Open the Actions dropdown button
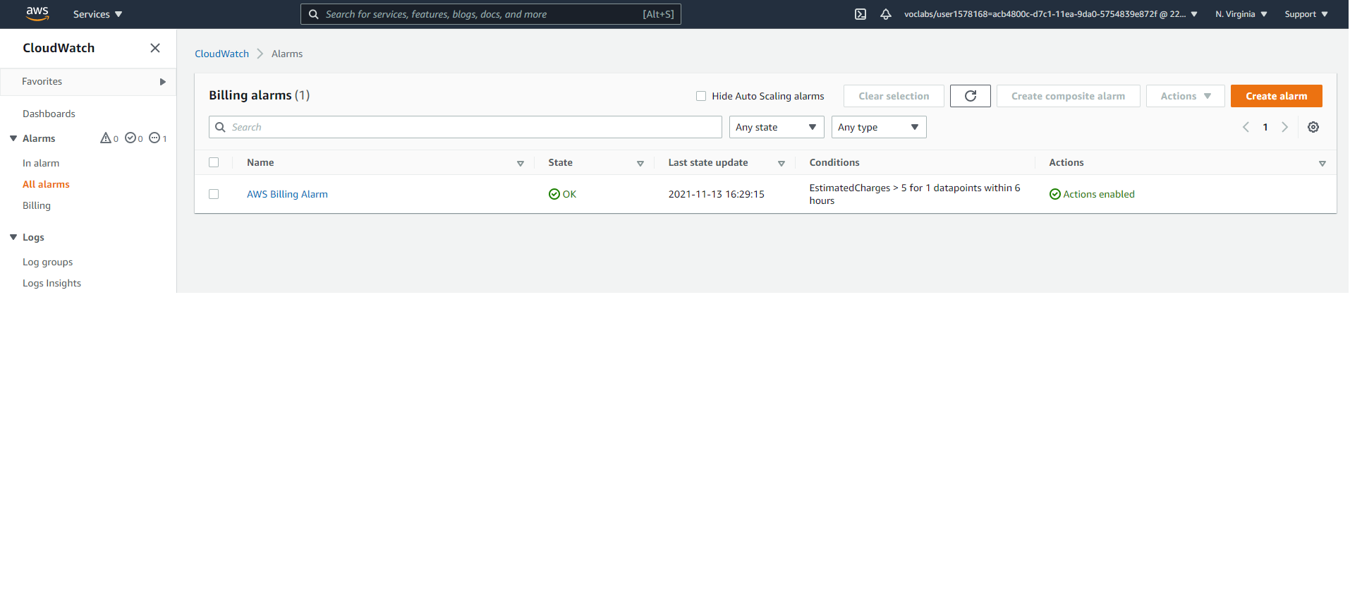1350x616 pixels. (x=1186, y=96)
